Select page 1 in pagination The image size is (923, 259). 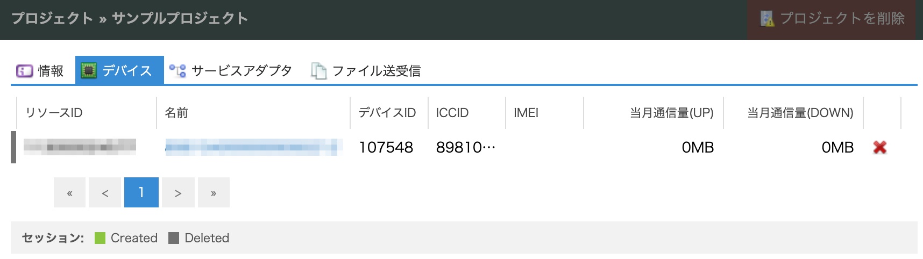click(x=141, y=192)
